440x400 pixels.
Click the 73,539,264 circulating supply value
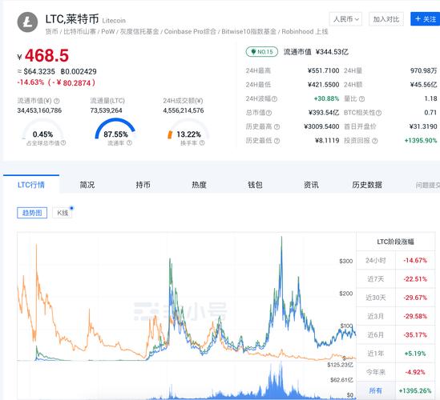click(106, 110)
